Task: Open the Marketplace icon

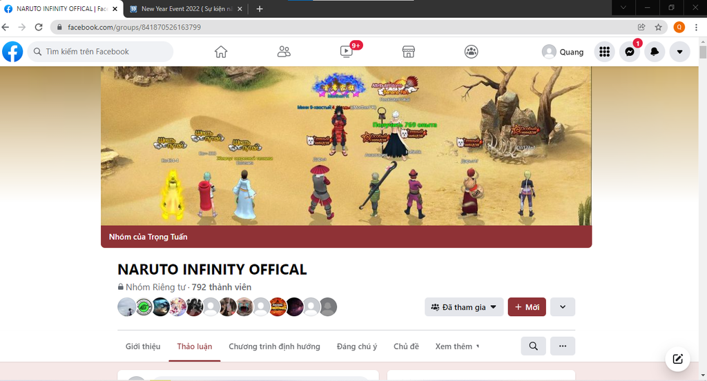Action: click(409, 52)
